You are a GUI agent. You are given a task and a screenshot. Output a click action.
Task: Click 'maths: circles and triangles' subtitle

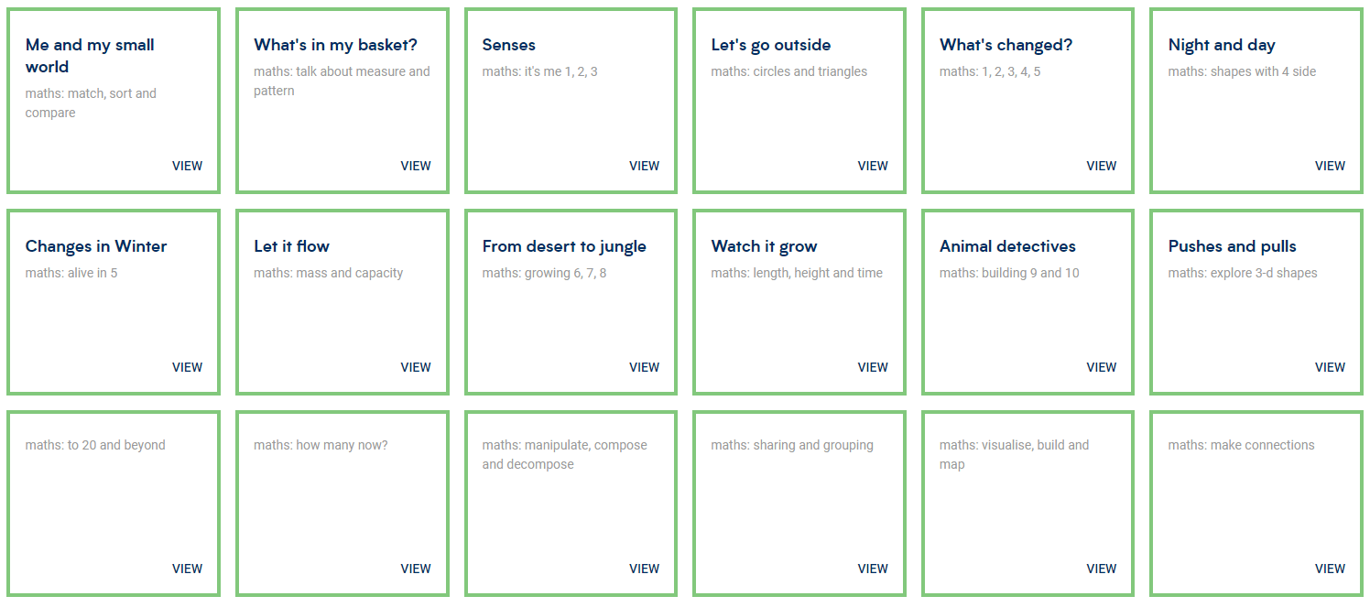point(788,71)
